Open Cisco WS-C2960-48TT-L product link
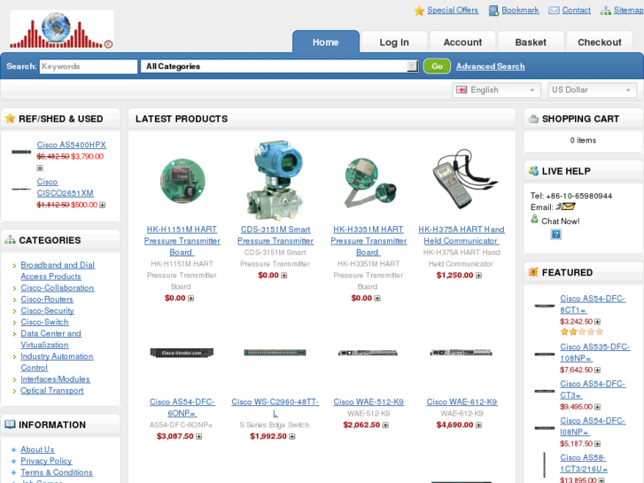 pos(275,408)
